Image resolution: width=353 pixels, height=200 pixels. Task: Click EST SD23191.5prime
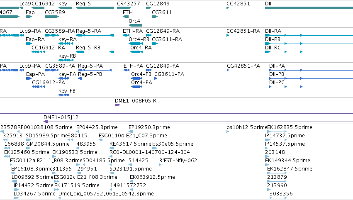pos(131,169)
